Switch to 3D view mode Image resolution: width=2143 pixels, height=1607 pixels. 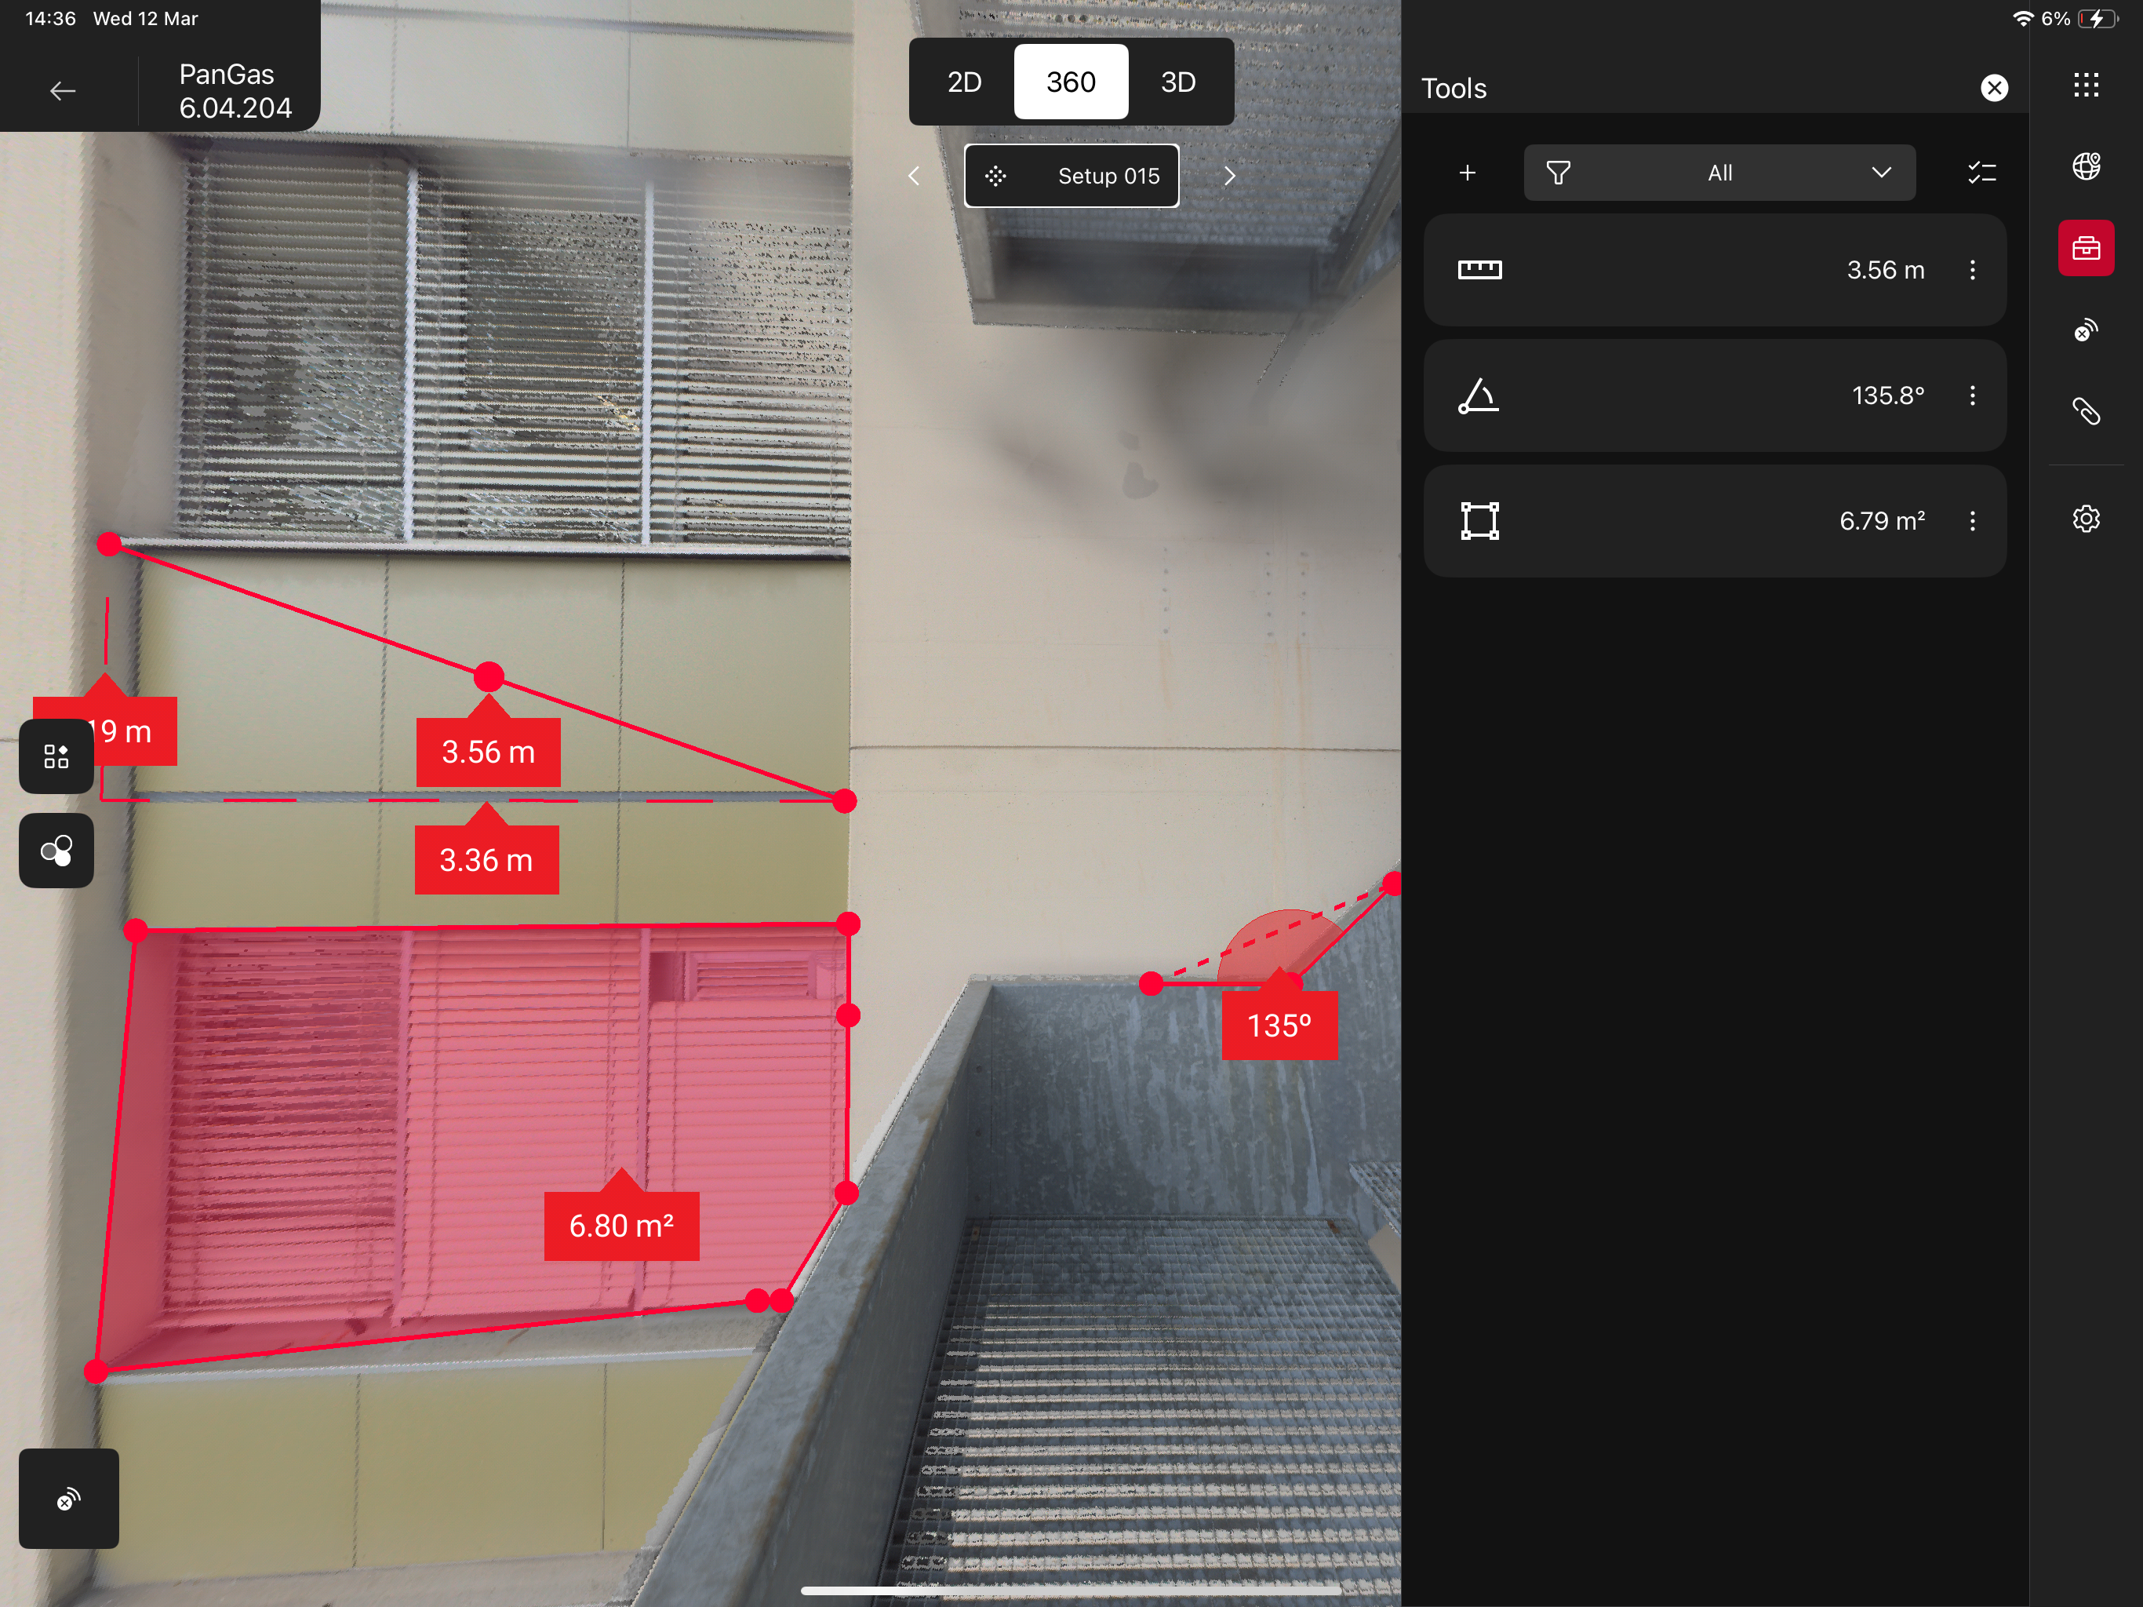(x=1177, y=82)
